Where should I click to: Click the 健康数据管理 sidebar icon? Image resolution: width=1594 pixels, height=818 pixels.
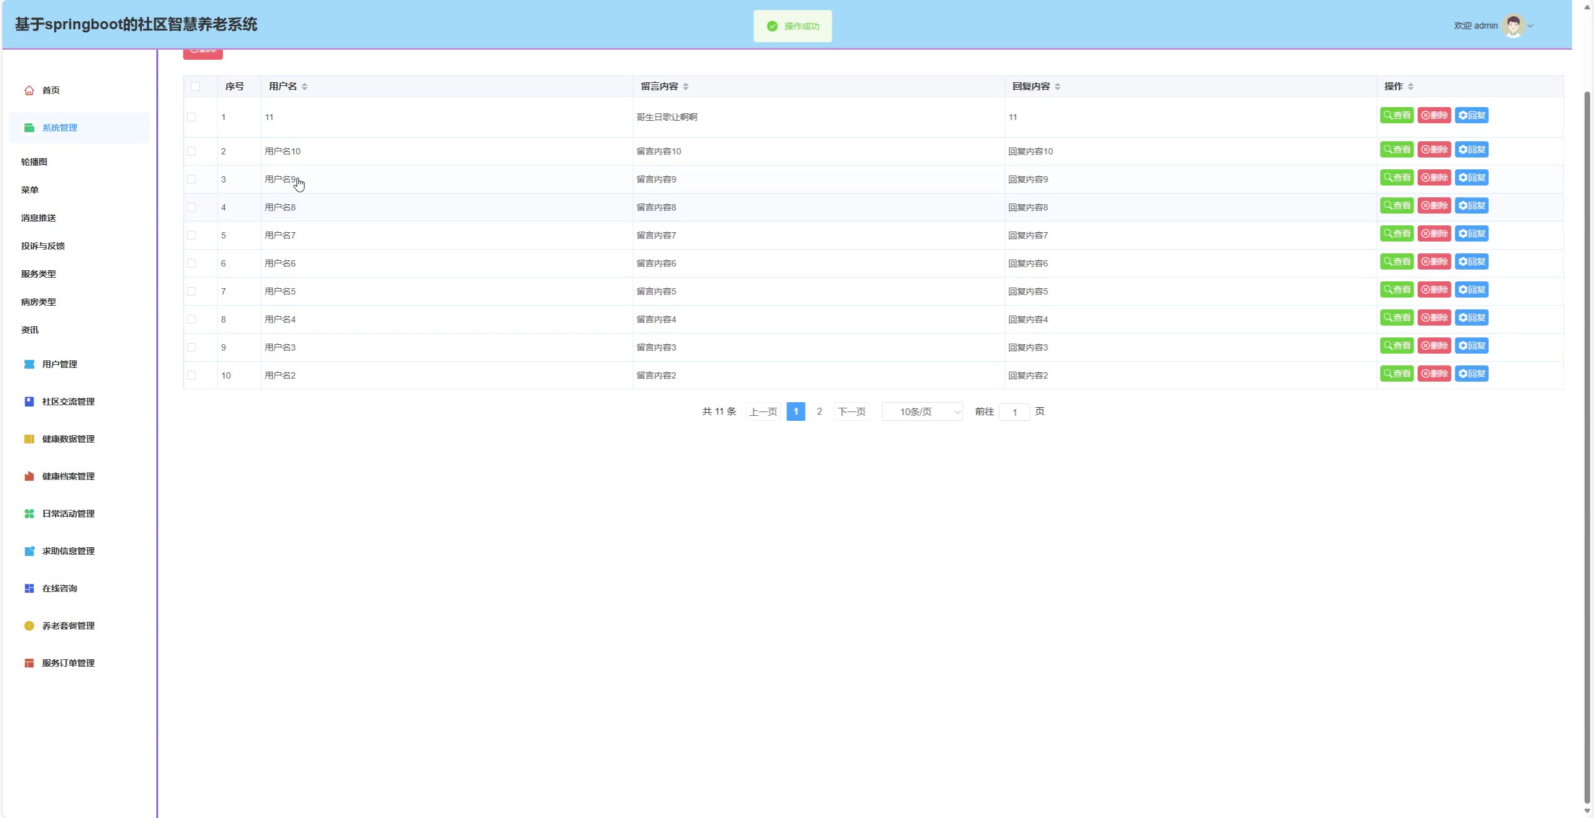point(29,439)
